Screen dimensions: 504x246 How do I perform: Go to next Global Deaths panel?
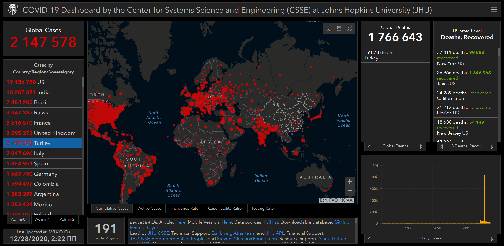(421, 147)
